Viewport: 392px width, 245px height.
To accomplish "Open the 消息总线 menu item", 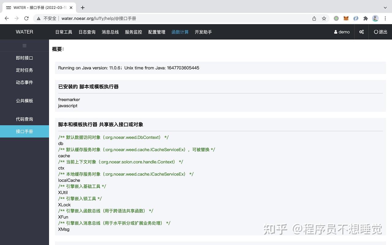I will click(x=110, y=32).
